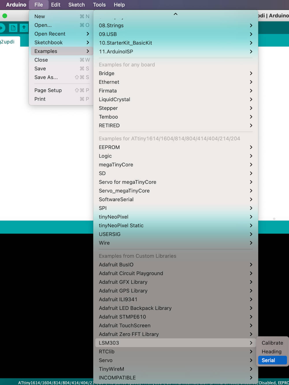The image size is (289, 385).
Task: Open LiquidCrystal examples submenu
Action: (175, 99)
